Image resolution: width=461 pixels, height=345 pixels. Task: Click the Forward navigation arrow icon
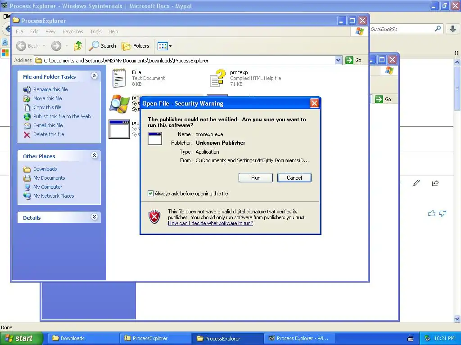click(56, 46)
